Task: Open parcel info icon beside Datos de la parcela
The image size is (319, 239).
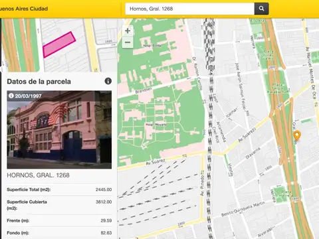Action: click(x=108, y=81)
